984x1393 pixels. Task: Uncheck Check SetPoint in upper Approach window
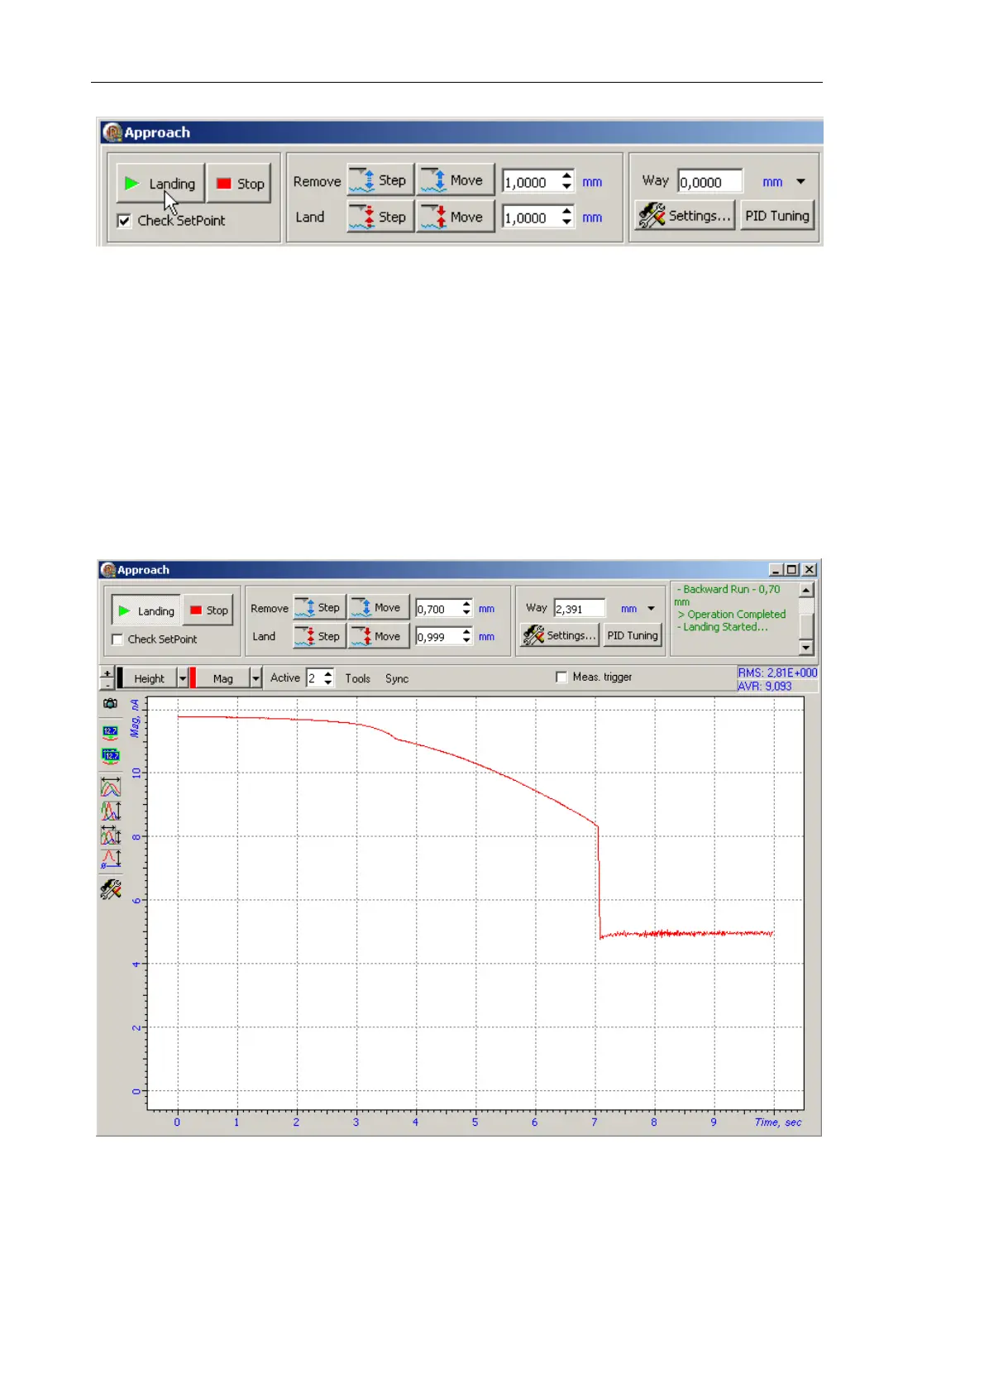124,221
